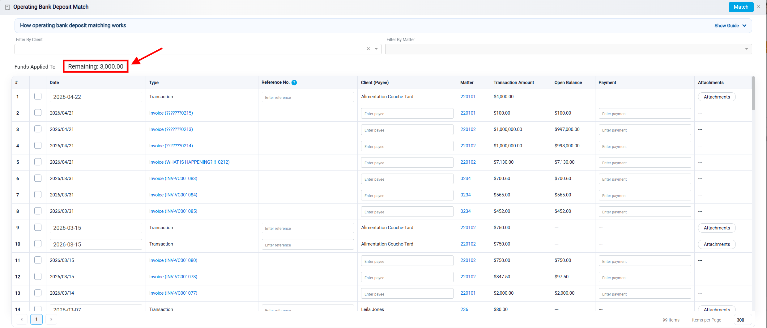This screenshot has width=767, height=328.
Task: Click the table vertical scrollbar
Action: [x=753, y=93]
